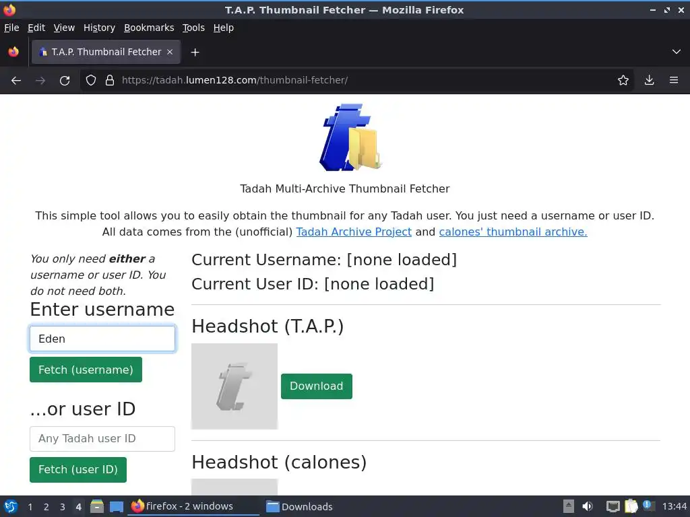Click the Headshot (calones) heading
Image resolution: width=690 pixels, height=517 pixels.
click(x=279, y=462)
